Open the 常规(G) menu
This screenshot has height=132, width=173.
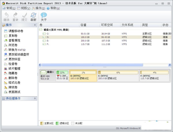(9, 8)
